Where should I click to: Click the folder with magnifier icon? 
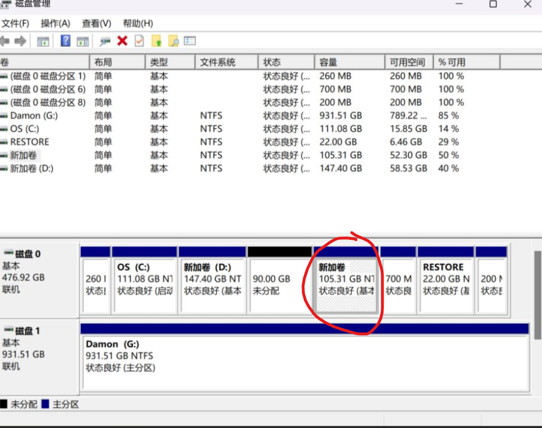coord(173,41)
